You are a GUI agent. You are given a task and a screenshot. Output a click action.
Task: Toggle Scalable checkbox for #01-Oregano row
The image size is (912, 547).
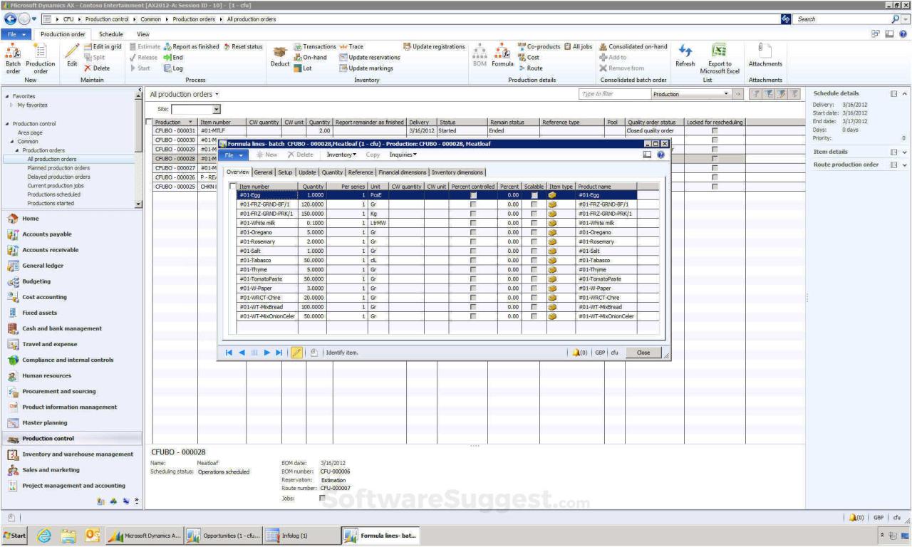click(x=534, y=232)
